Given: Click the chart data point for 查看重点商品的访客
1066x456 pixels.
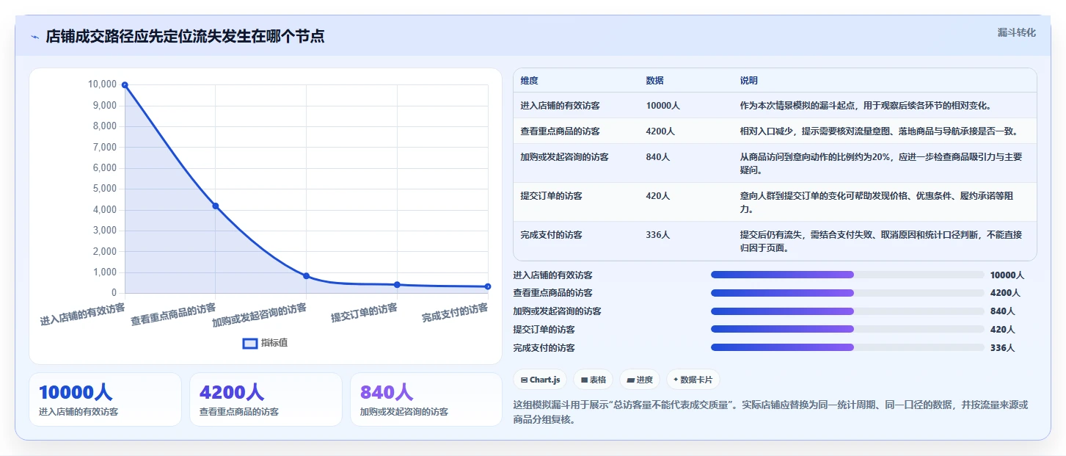Looking at the screenshot, I should coord(216,206).
